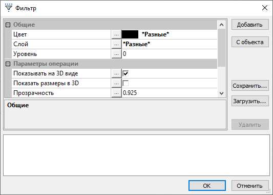The width and height of the screenshot is (273, 195).
Task: Uncheck the Показывать на 3D виде checkbox
Action: point(125,73)
